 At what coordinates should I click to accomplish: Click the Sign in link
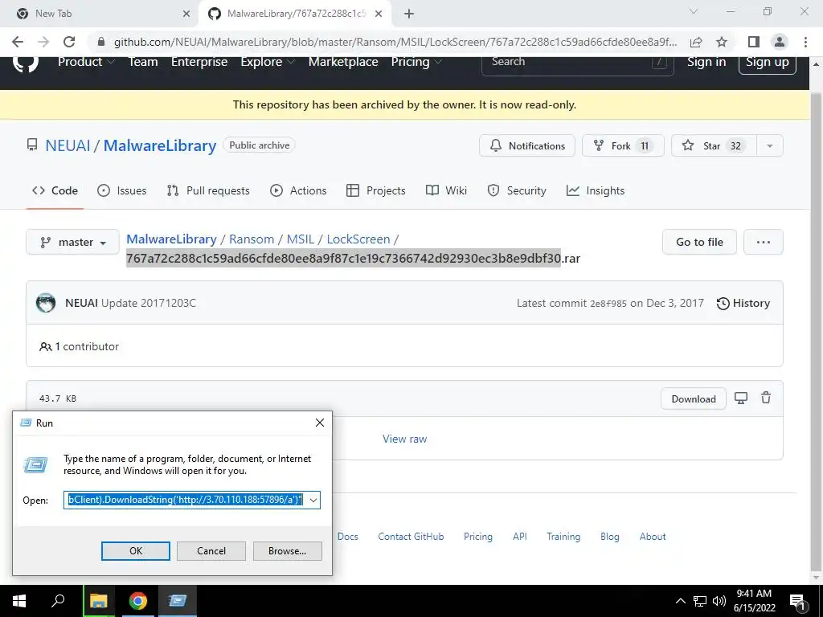coord(706,62)
